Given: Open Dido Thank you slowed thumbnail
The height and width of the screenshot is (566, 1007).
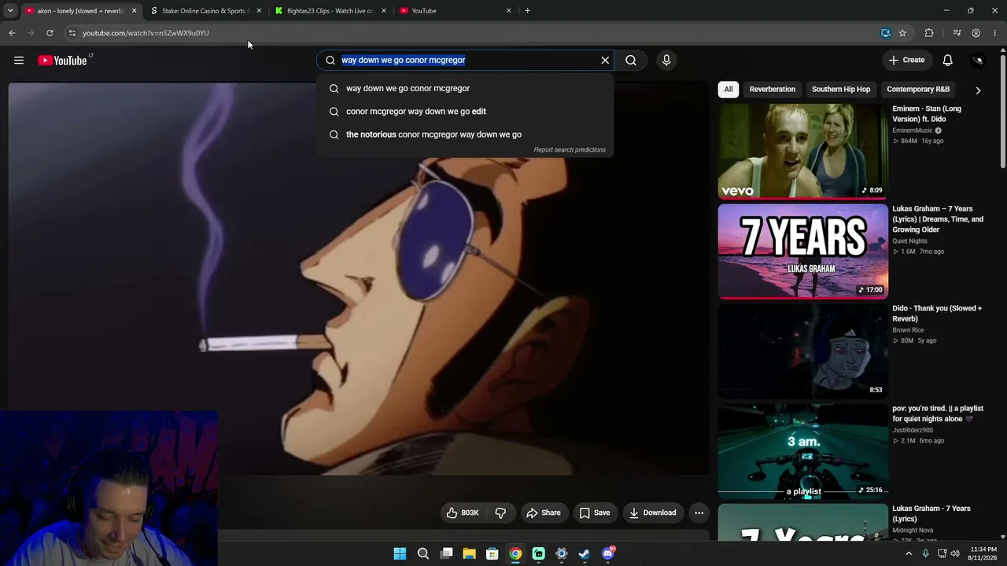Looking at the screenshot, I should pos(802,351).
